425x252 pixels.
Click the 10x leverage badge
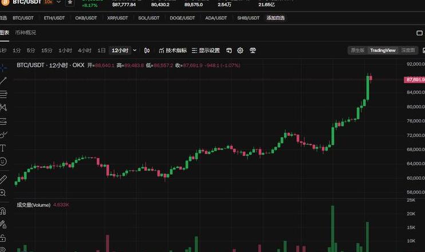pos(48,2)
